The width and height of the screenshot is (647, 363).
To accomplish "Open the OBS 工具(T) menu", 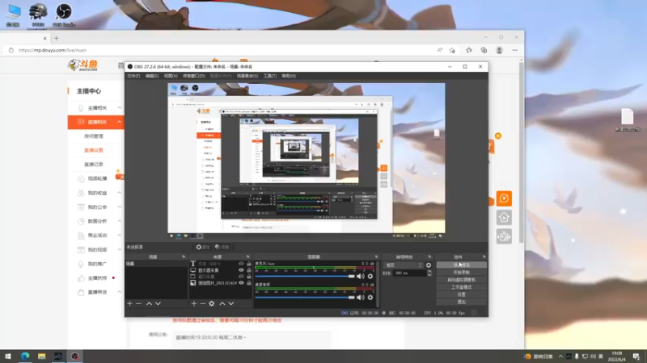I will click(270, 76).
